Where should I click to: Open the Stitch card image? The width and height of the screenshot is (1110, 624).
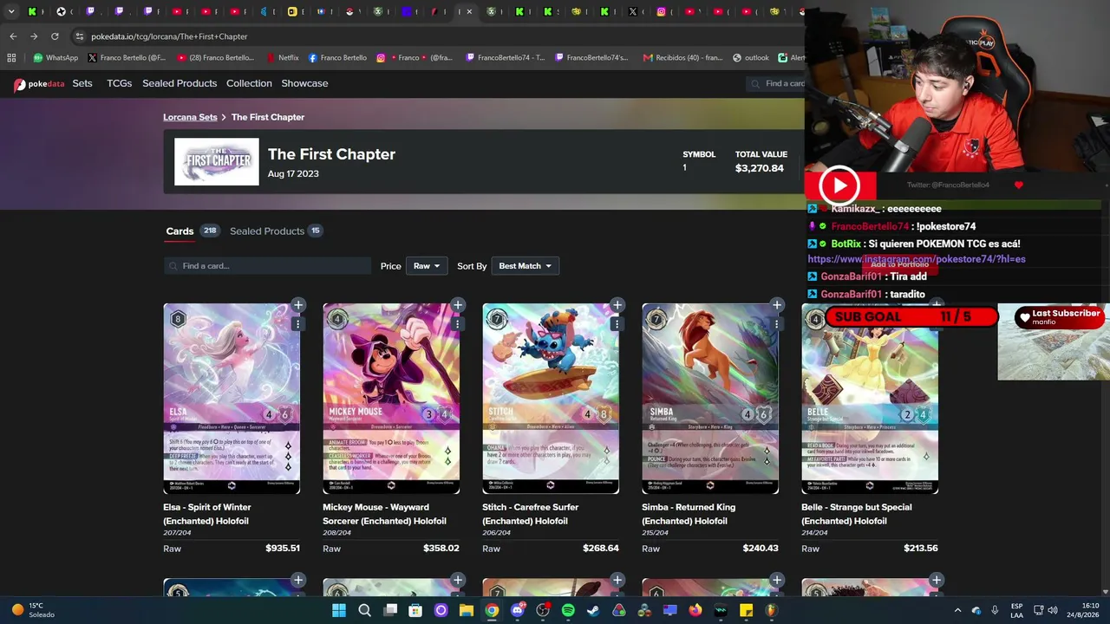[x=551, y=399]
